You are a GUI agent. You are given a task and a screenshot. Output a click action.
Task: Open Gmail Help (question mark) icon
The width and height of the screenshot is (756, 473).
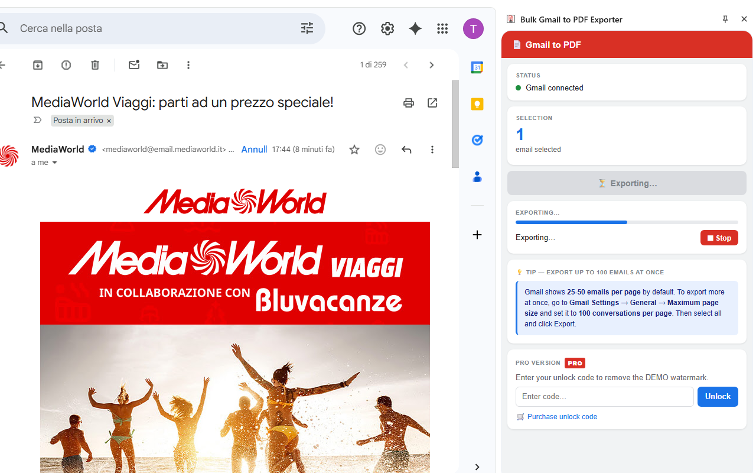359,28
